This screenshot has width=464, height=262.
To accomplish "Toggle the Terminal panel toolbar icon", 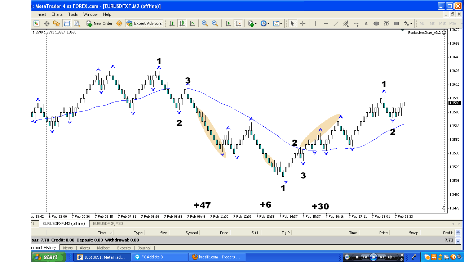I will (67, 23).
